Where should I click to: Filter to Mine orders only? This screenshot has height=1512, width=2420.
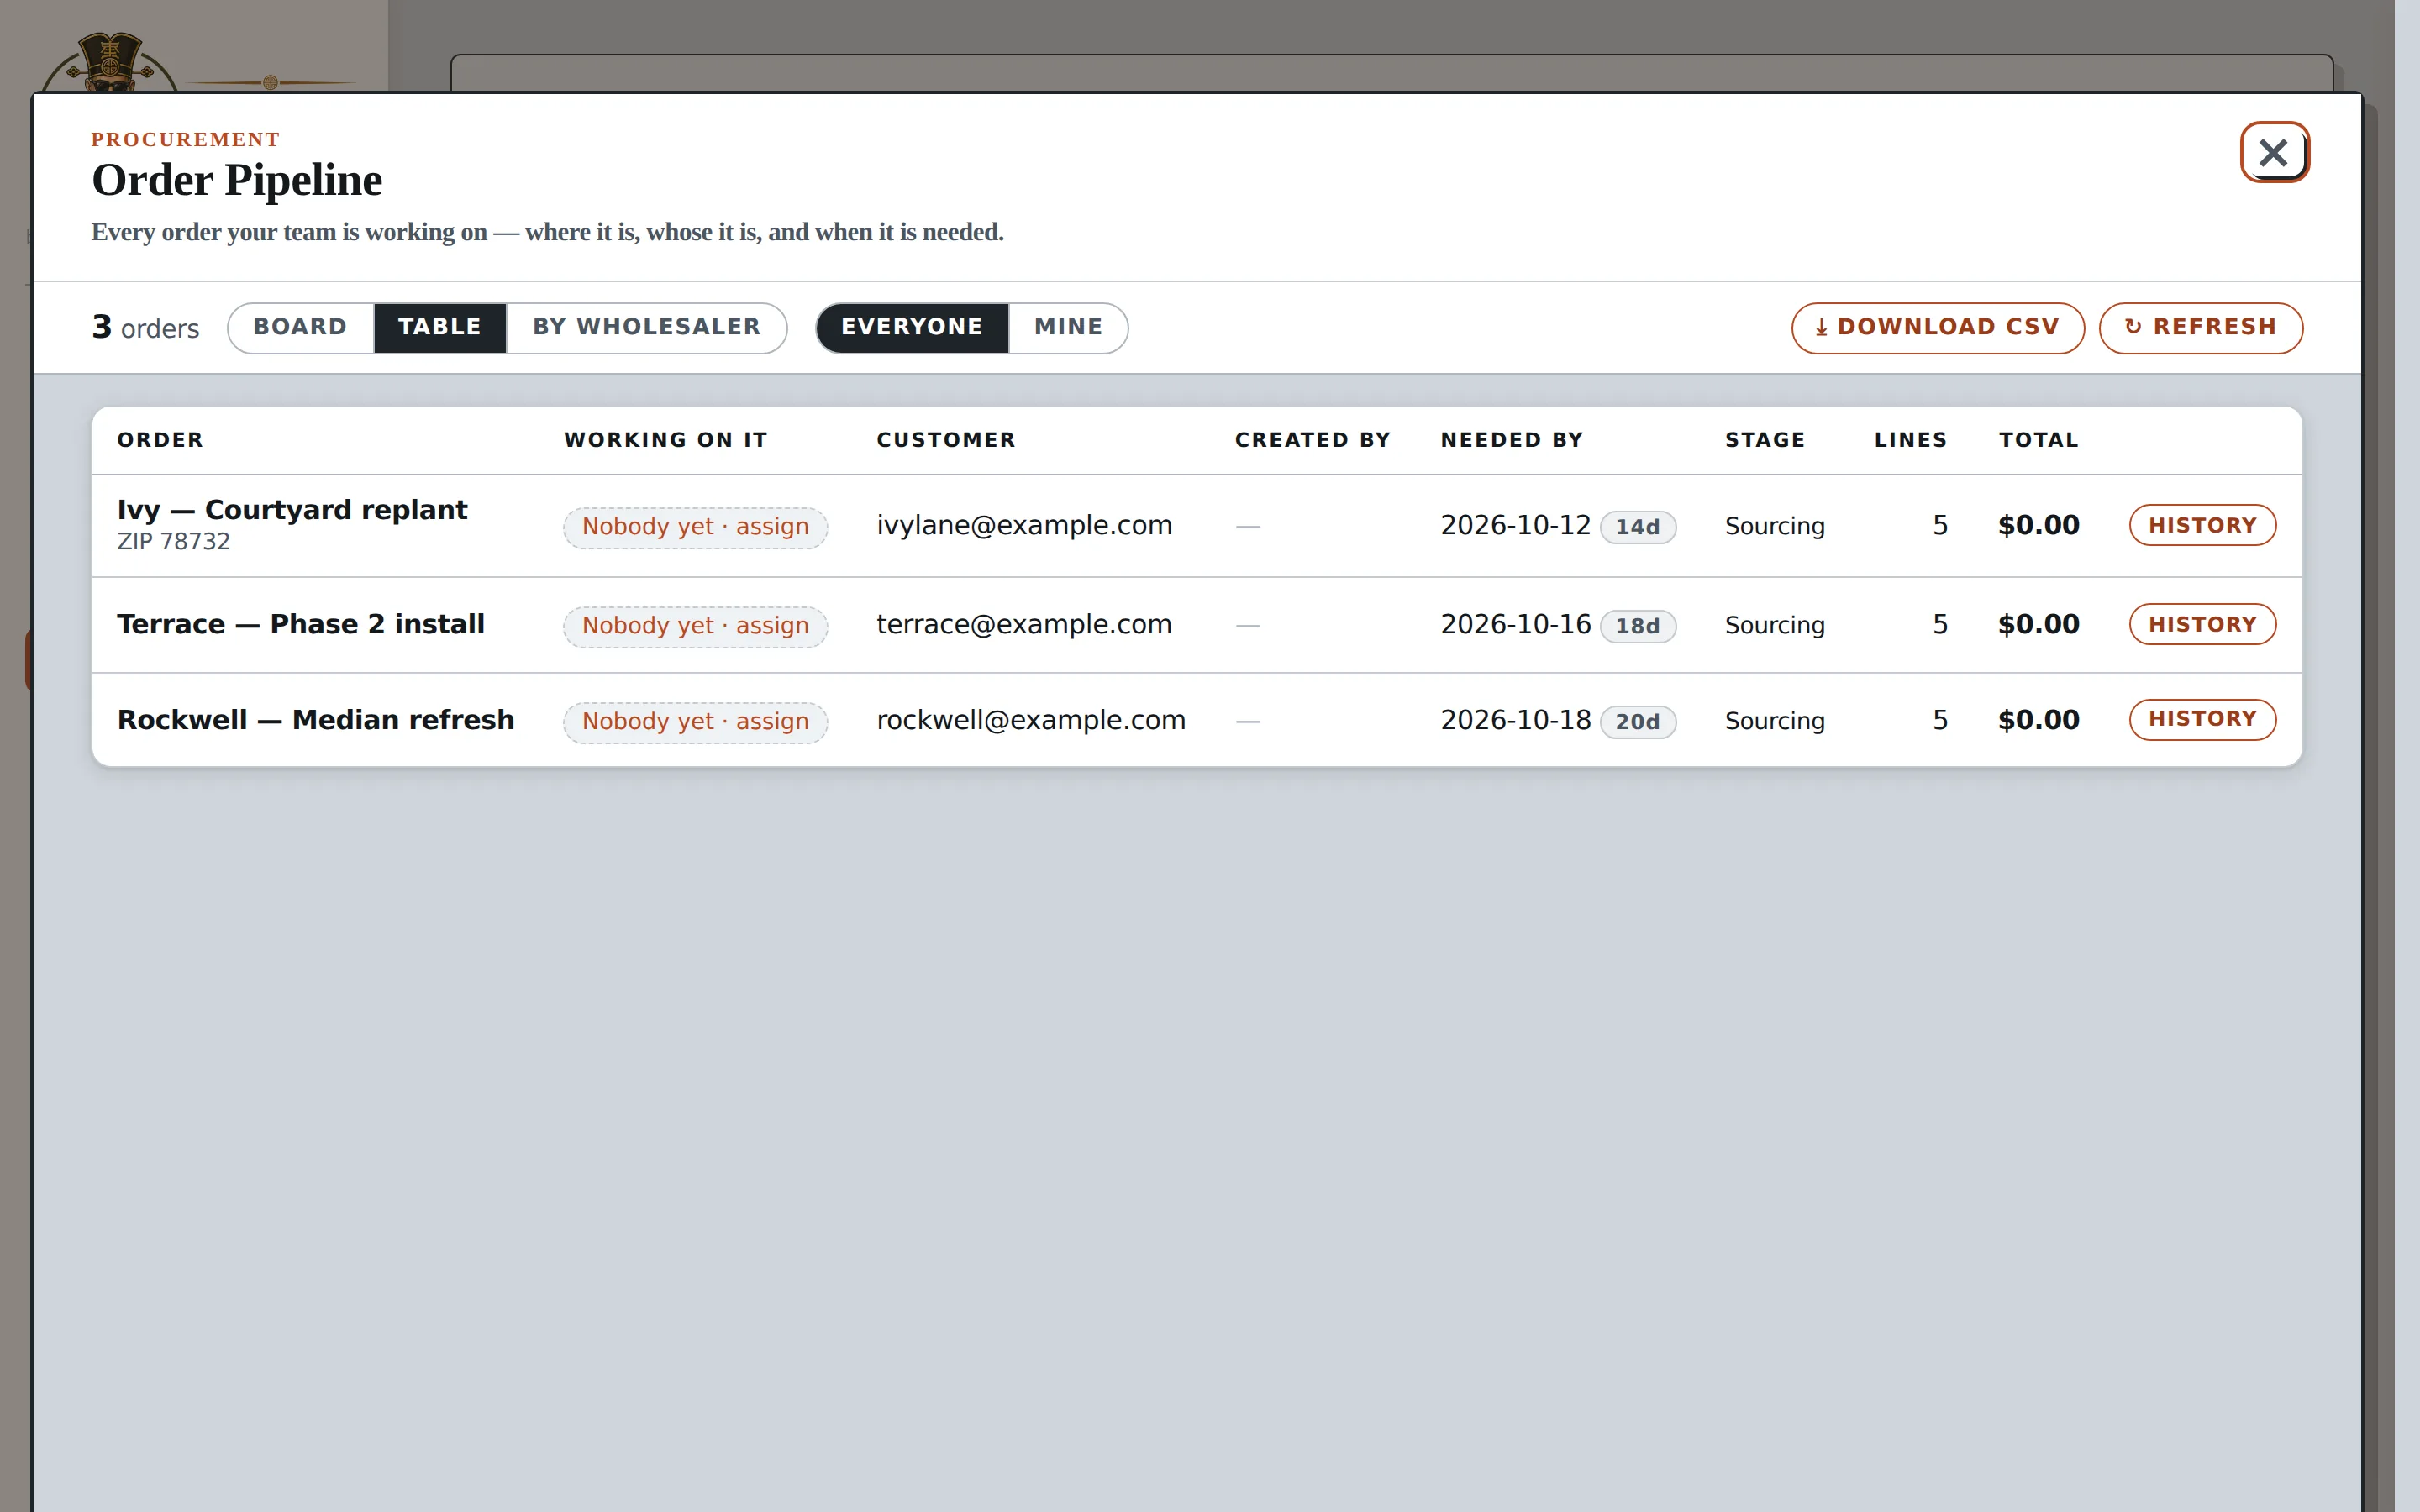pyautogui.click(x=1068, y=327)
